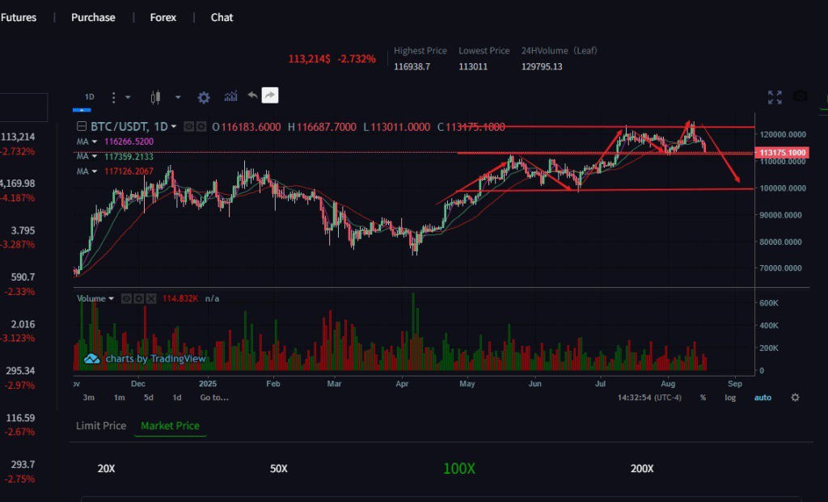This screenshot has height=502, width=828.
Task: Select 100X leverage option
Action: pyautogui.click(x=458, y=468)
